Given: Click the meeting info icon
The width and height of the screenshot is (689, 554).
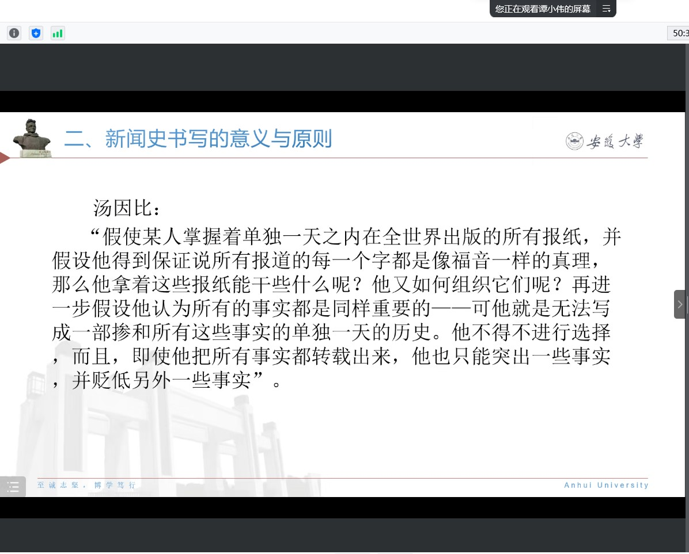Looking at the screenshot, I should [14, 33].
